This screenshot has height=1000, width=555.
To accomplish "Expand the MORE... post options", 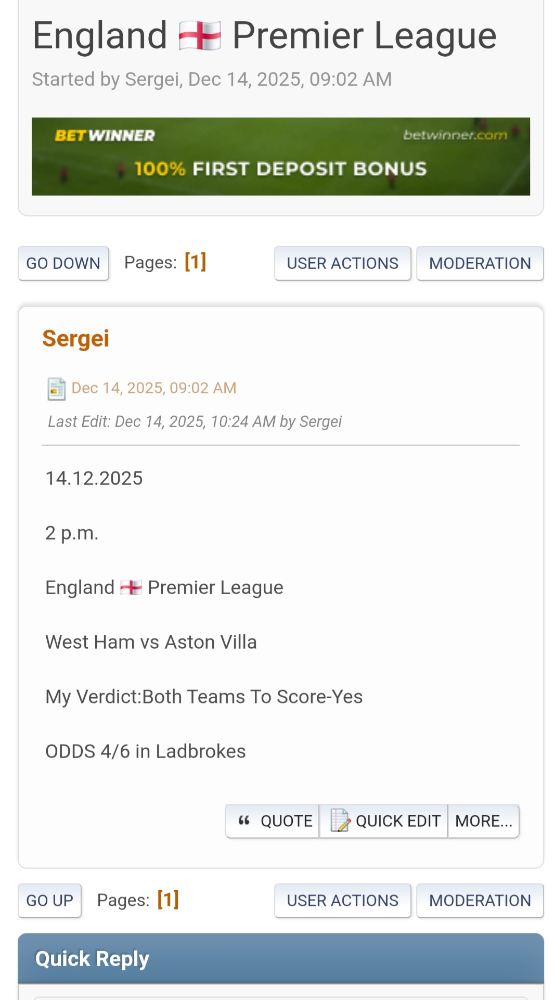I will 483,821.
